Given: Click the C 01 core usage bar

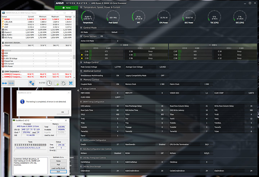Looking at the screenshot, I should point(106,51).
